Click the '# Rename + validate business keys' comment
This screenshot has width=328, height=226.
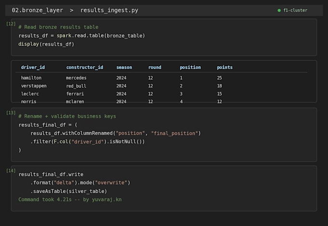67,116
